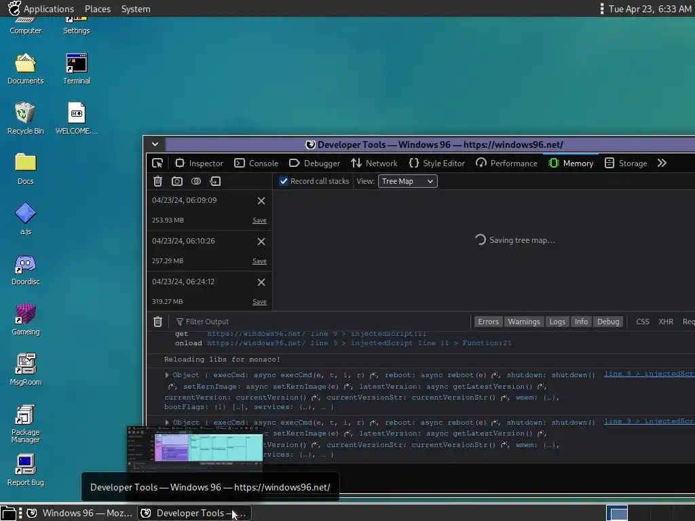Click the show desktop icon in the bottom panel
Screen dimensions: 695x521
pyautogui.click(x=8, y=513)
